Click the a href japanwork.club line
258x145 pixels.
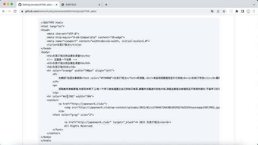83,104
